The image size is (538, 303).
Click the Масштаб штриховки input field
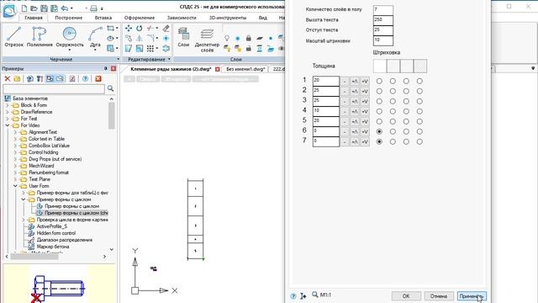pyautogui.click(x=383, y=40)
